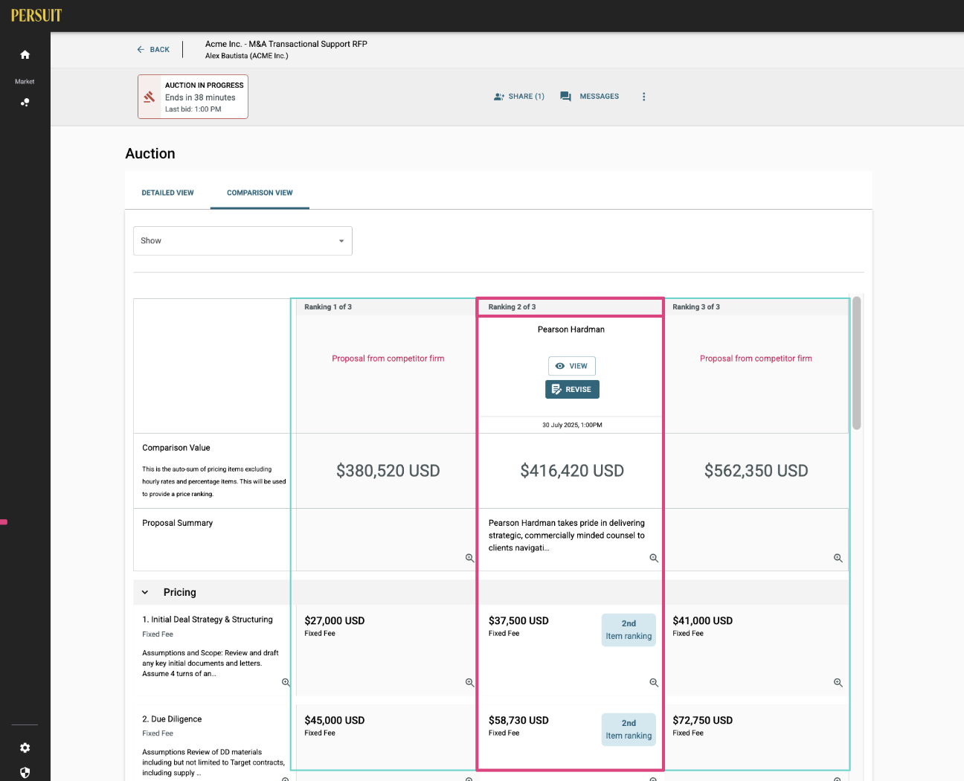Open the Home icon in the sidebar
This screenshot has width=964, height=781.
click(x=25, y=54)
